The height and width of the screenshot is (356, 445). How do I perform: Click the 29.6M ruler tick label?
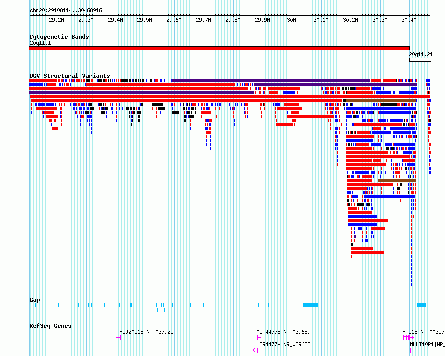point(174,20)
